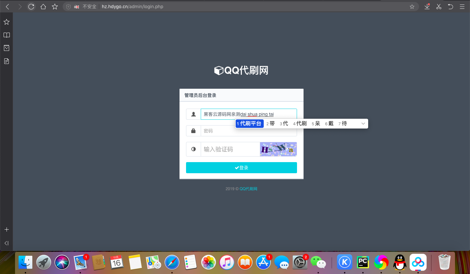Refresh the captcha image
470x274 pixels.
278,149
